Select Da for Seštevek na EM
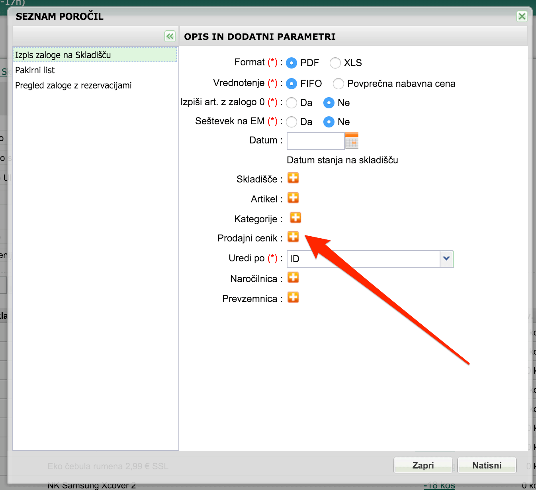This screenshot has height=490, width=536. [291, 122]
